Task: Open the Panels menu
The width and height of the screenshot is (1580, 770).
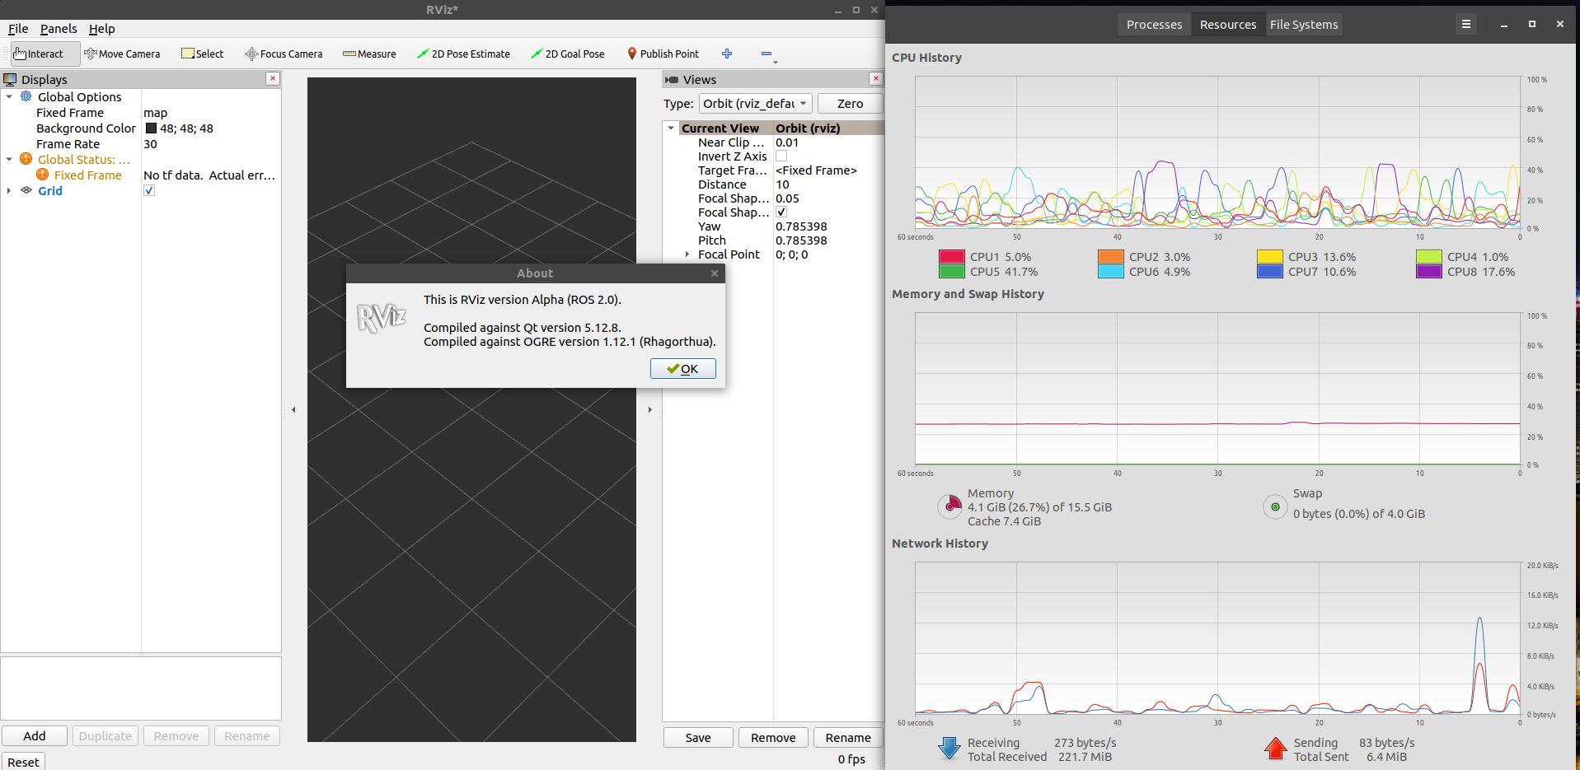Action: 59,29
